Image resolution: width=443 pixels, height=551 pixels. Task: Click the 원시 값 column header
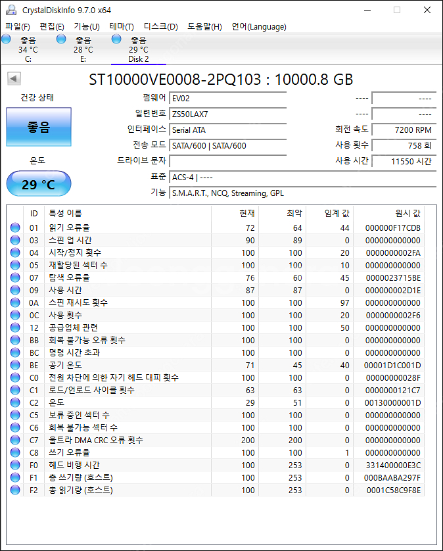(x=408, y=213)
